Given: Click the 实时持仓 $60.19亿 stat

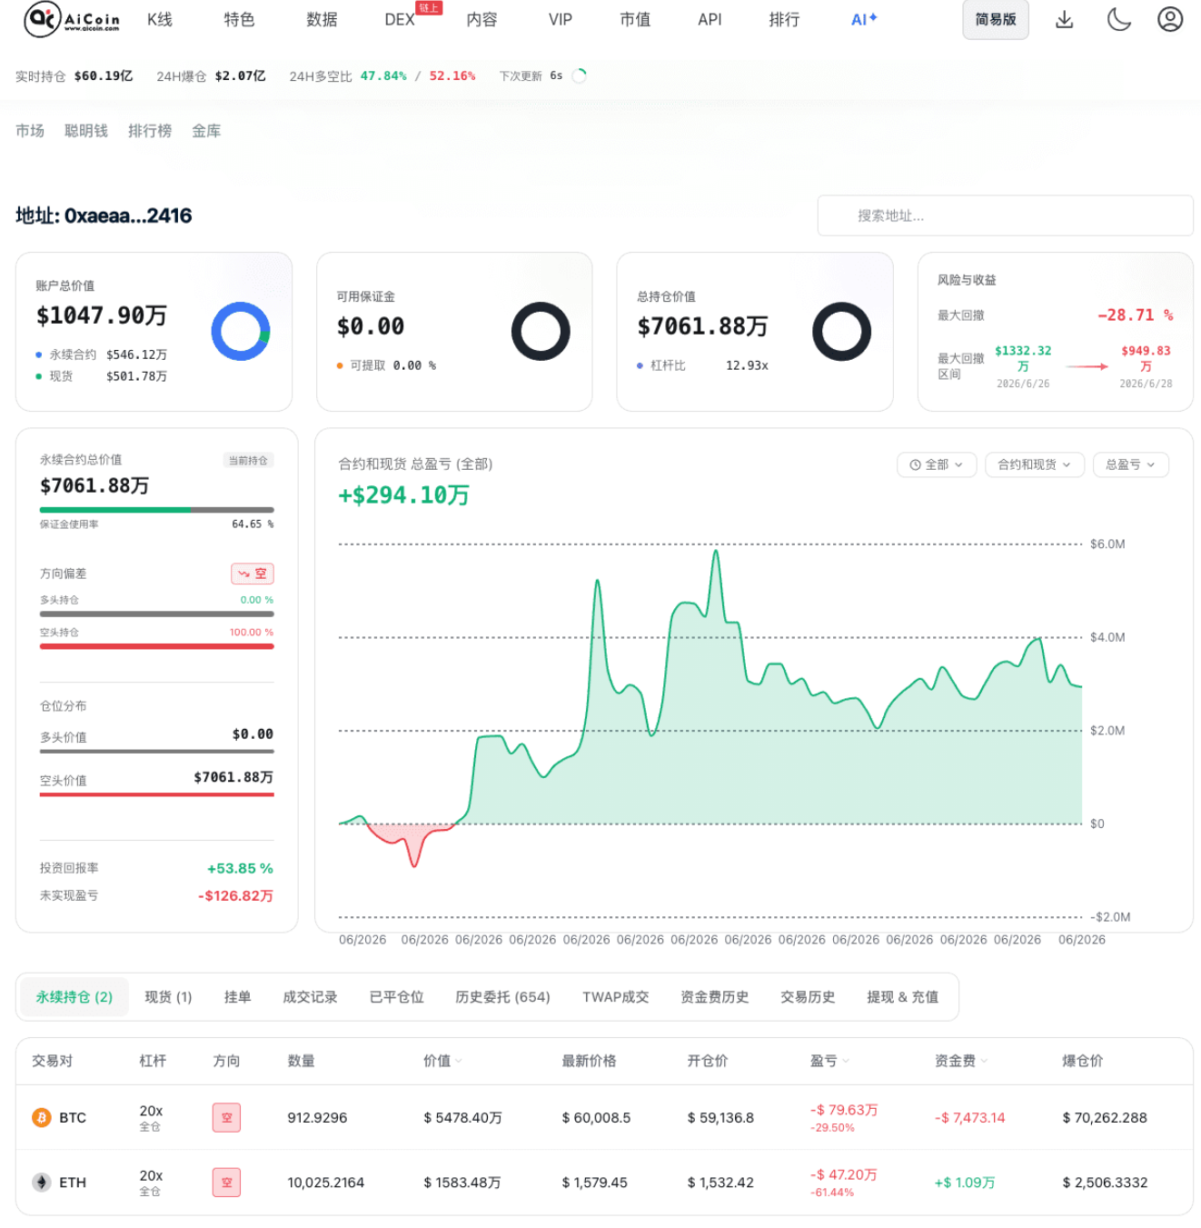Looking at the screenshot, I should click(x=74, y=76).
